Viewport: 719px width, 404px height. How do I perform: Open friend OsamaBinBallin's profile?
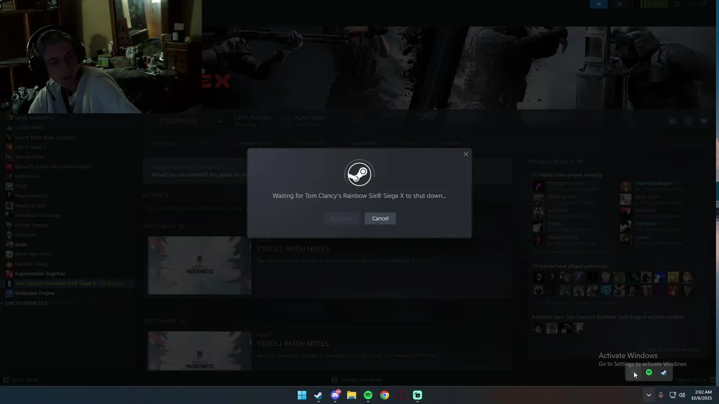click(653, 183)
